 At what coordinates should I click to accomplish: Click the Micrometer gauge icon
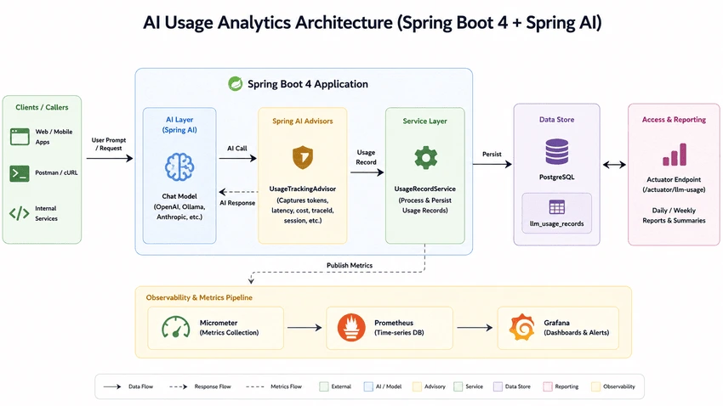pos(176,327)
